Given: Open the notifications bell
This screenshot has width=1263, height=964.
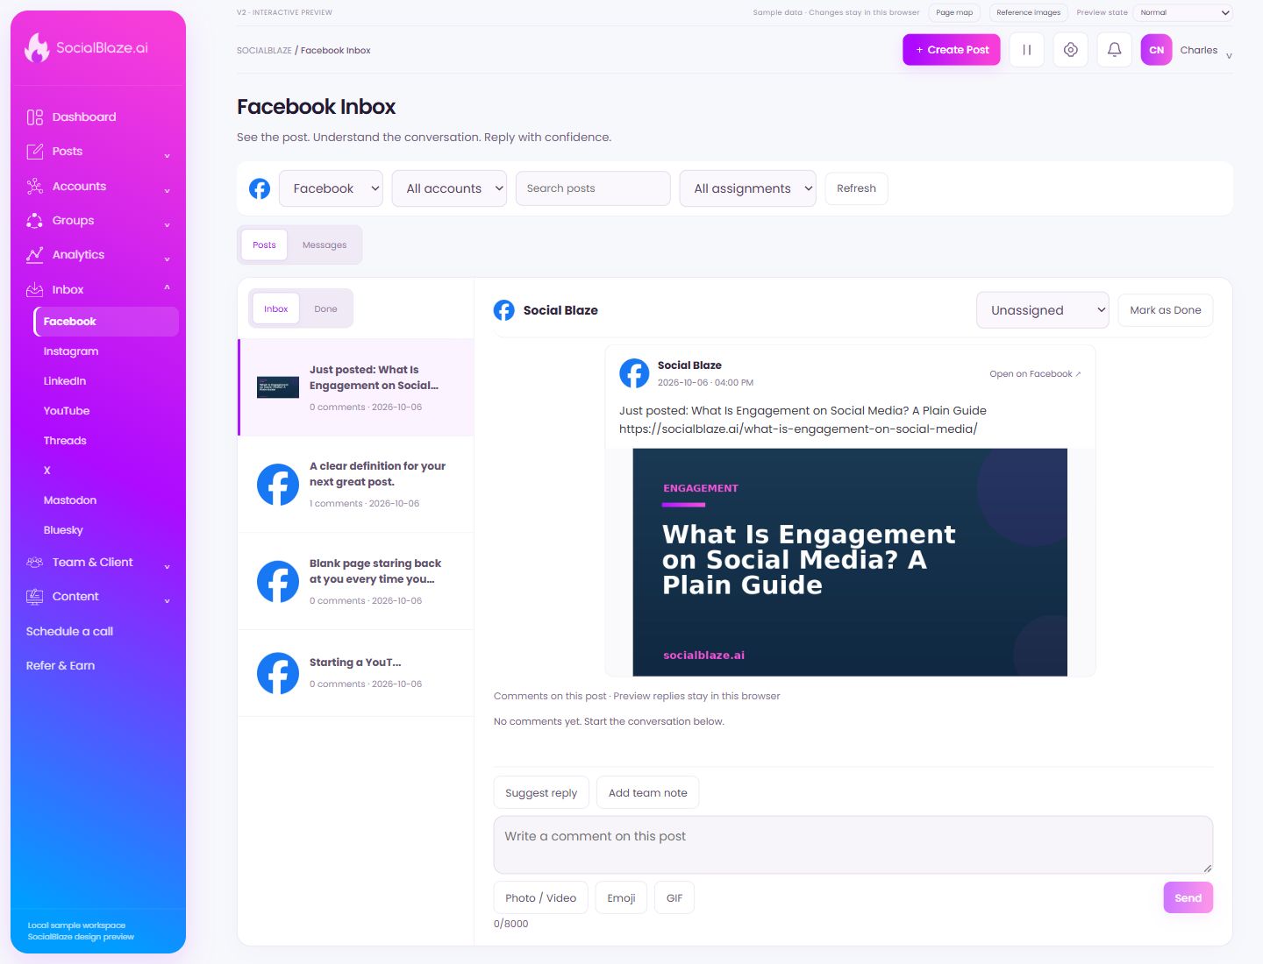Looking at the screenshot, I should coord(1114,50).
